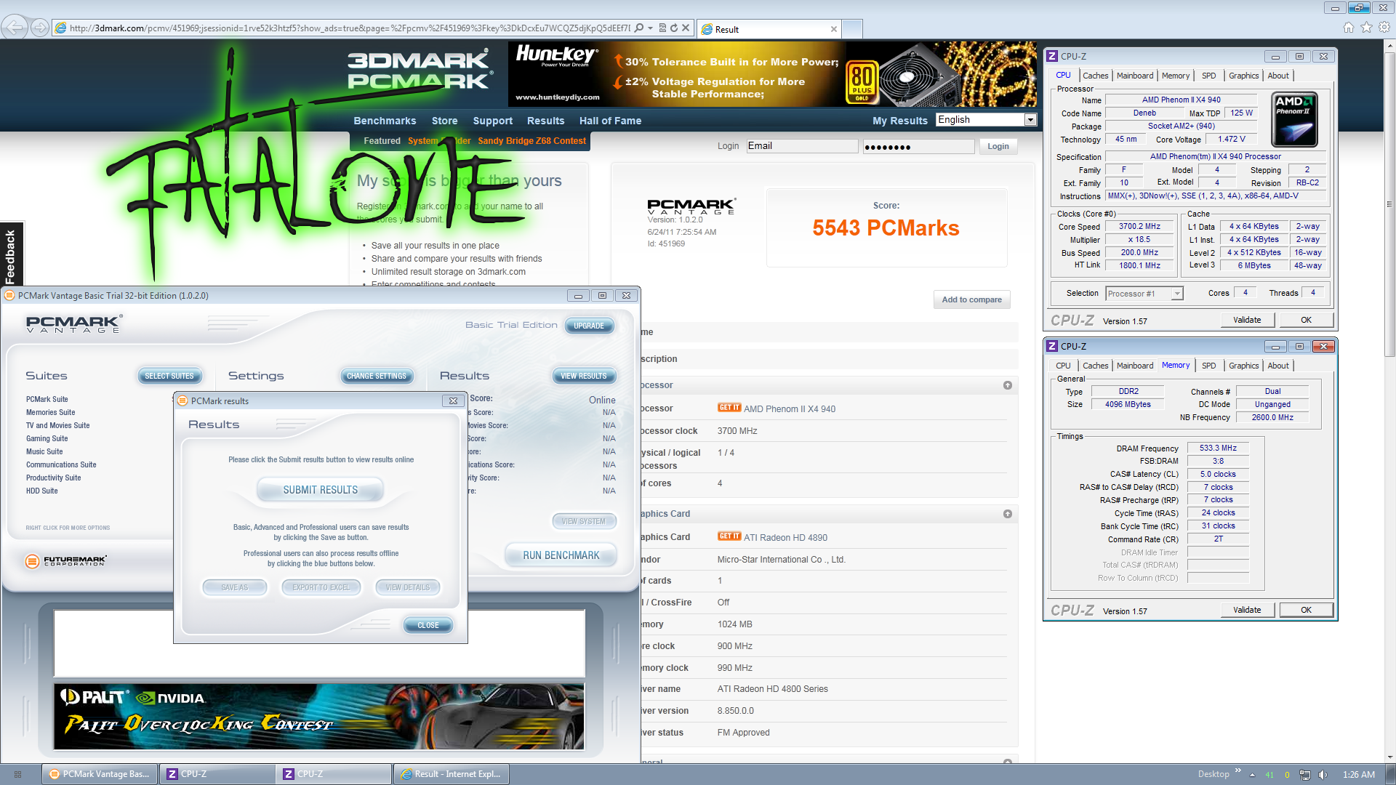Click the Result - Internet Explorer taskbar button
Image resolution: width=1396 pixels, height=785 pixels.
coord(452,774)
